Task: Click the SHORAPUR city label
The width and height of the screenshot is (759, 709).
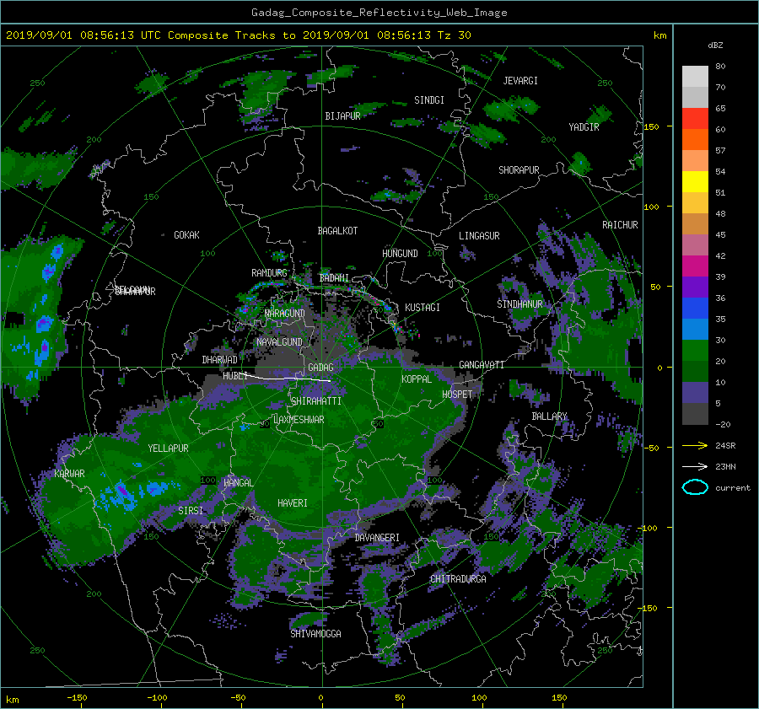Action: tap(519, 170)
